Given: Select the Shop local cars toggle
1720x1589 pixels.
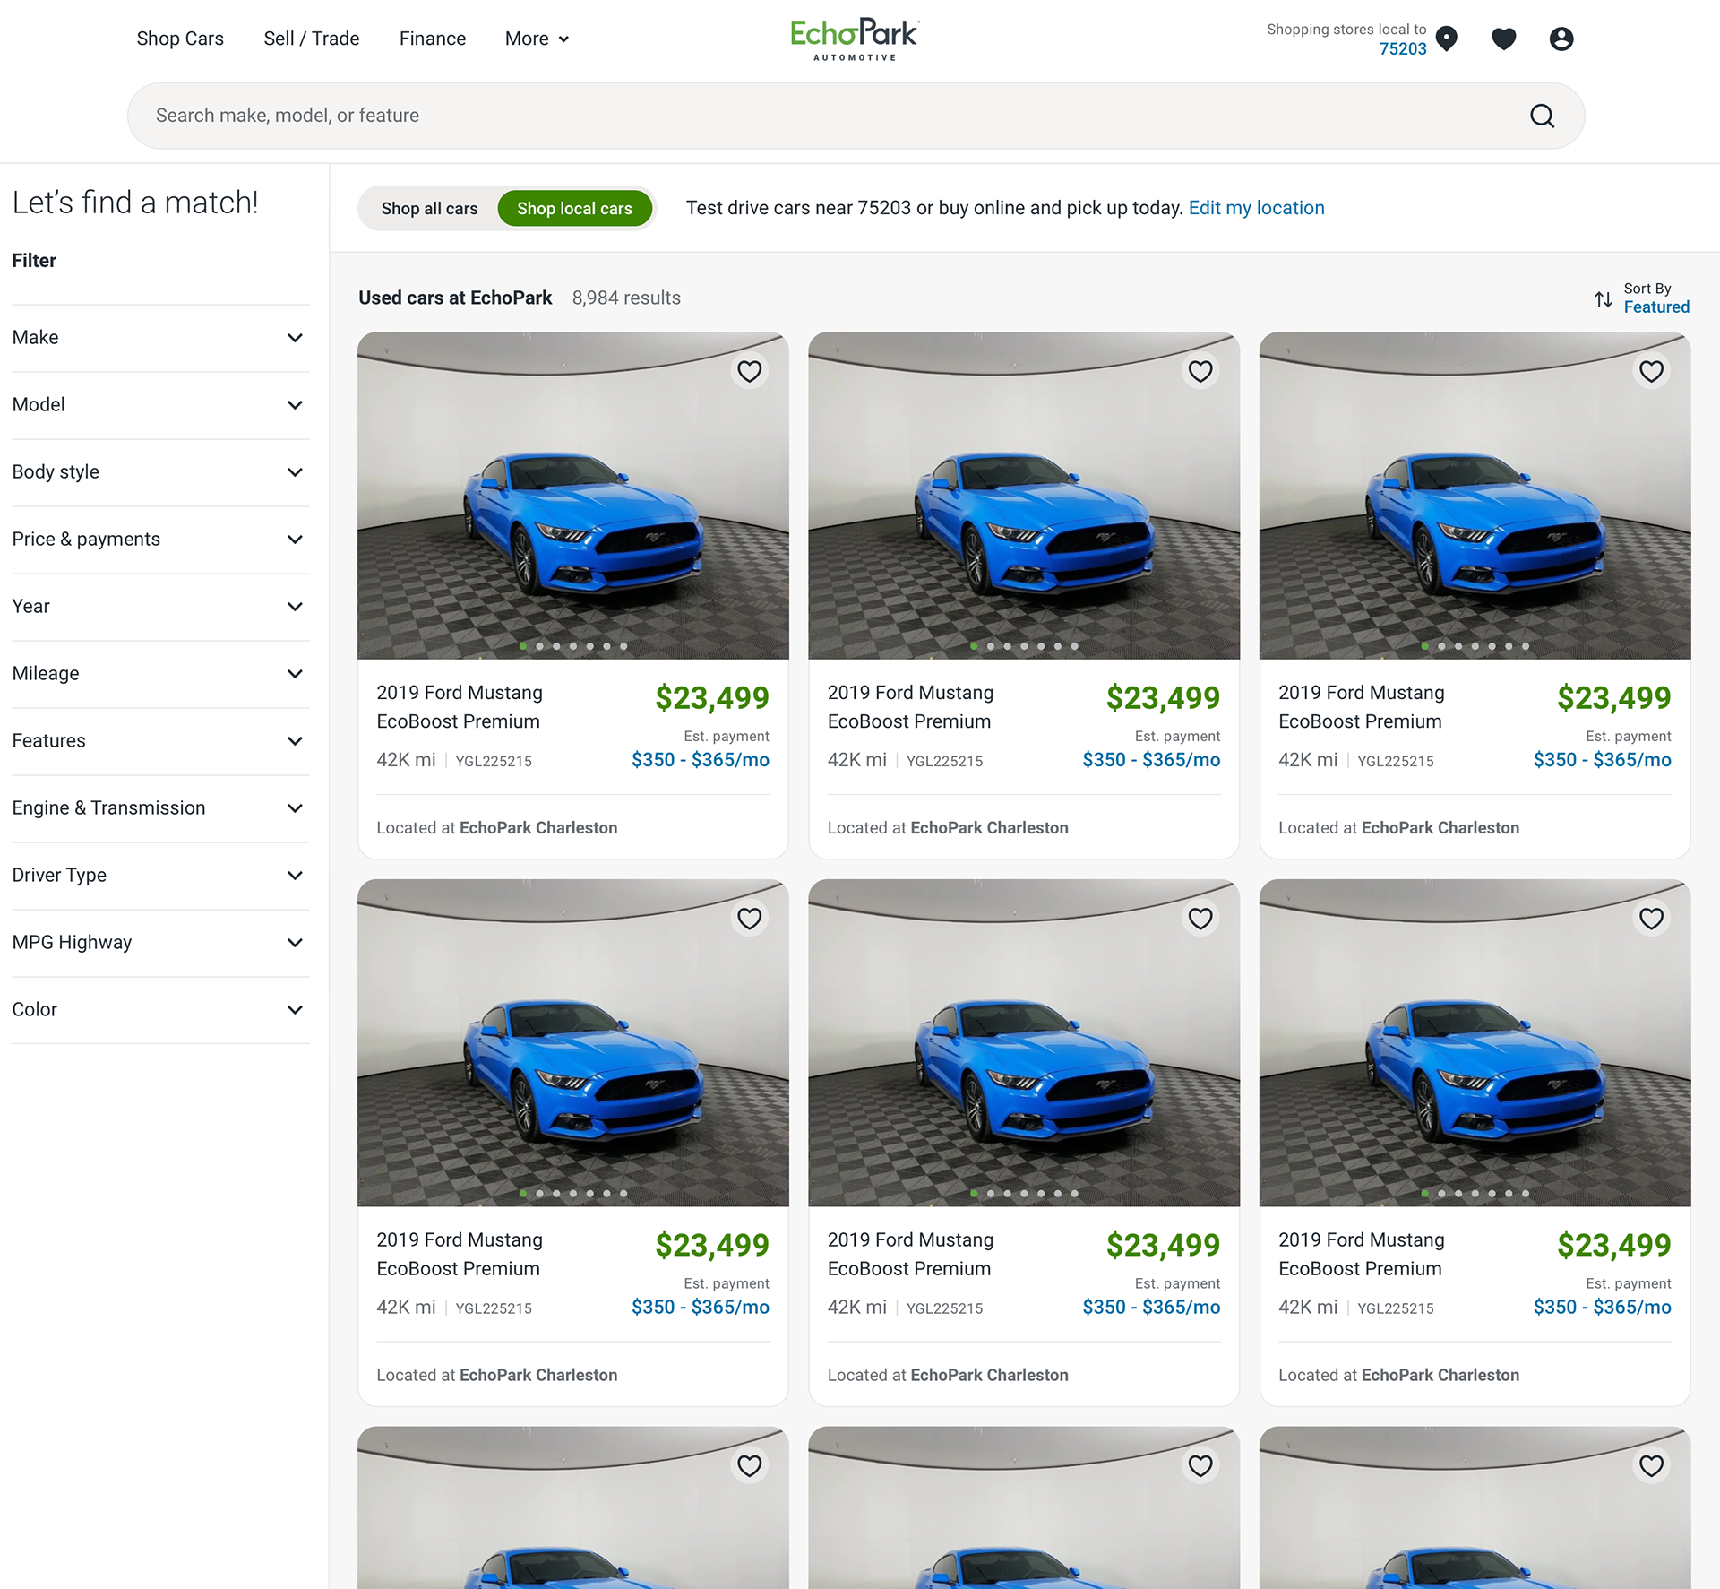Looking at the screenshot, I should pos(574,209).
